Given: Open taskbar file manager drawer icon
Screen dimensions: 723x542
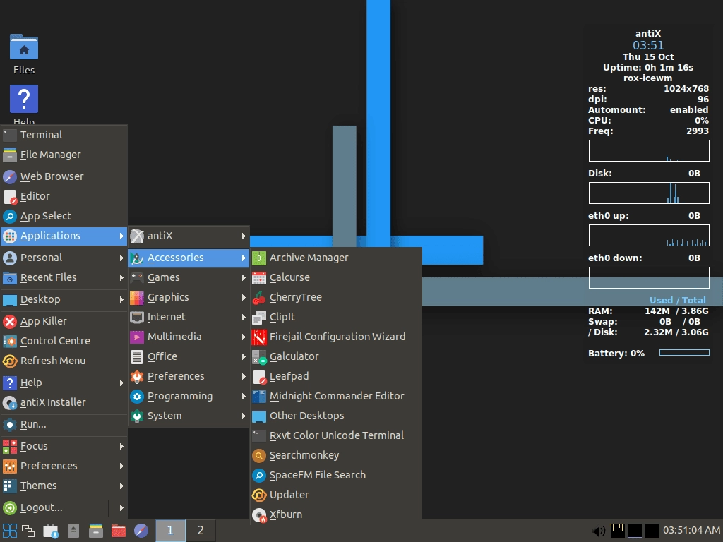Looking at the screenshot, I should click(x=96, y=531).
